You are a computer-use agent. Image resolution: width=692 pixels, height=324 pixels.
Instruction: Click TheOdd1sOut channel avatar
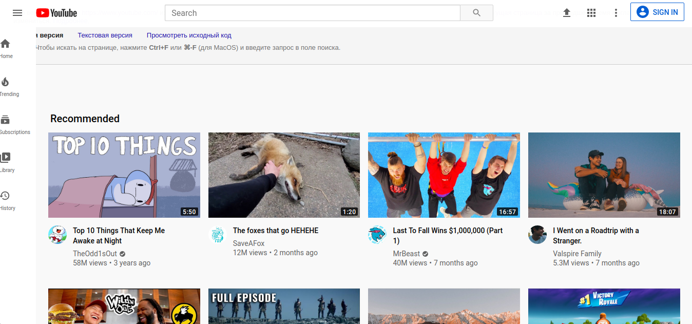(57, 235)
